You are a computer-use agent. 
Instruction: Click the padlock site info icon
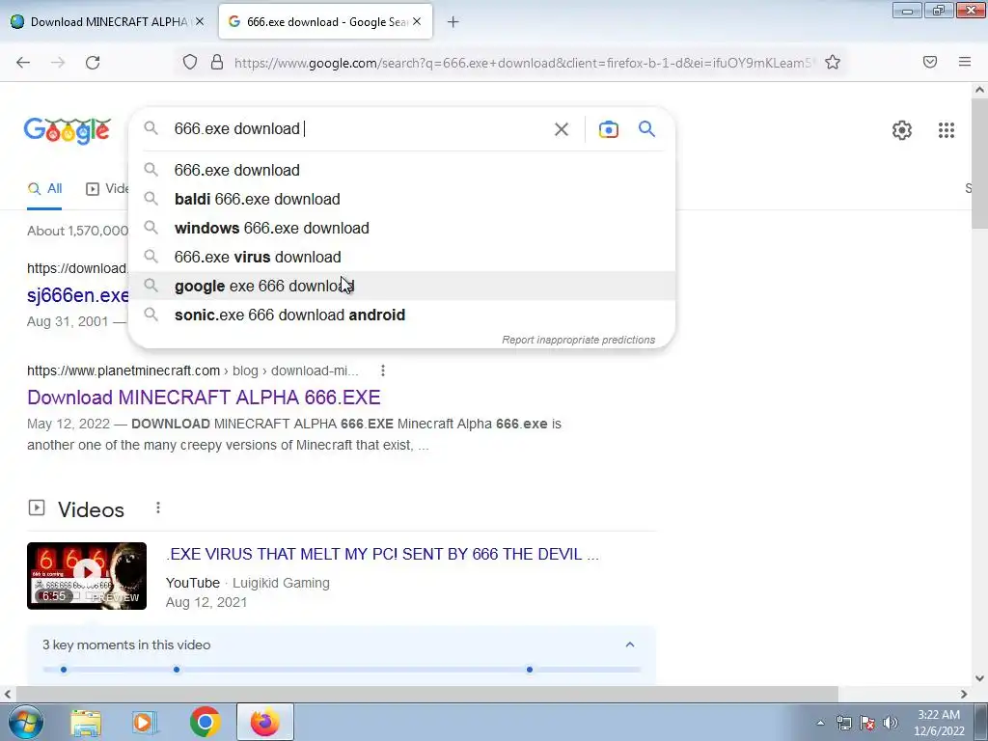pyautogui.click(x=217, y=63)
